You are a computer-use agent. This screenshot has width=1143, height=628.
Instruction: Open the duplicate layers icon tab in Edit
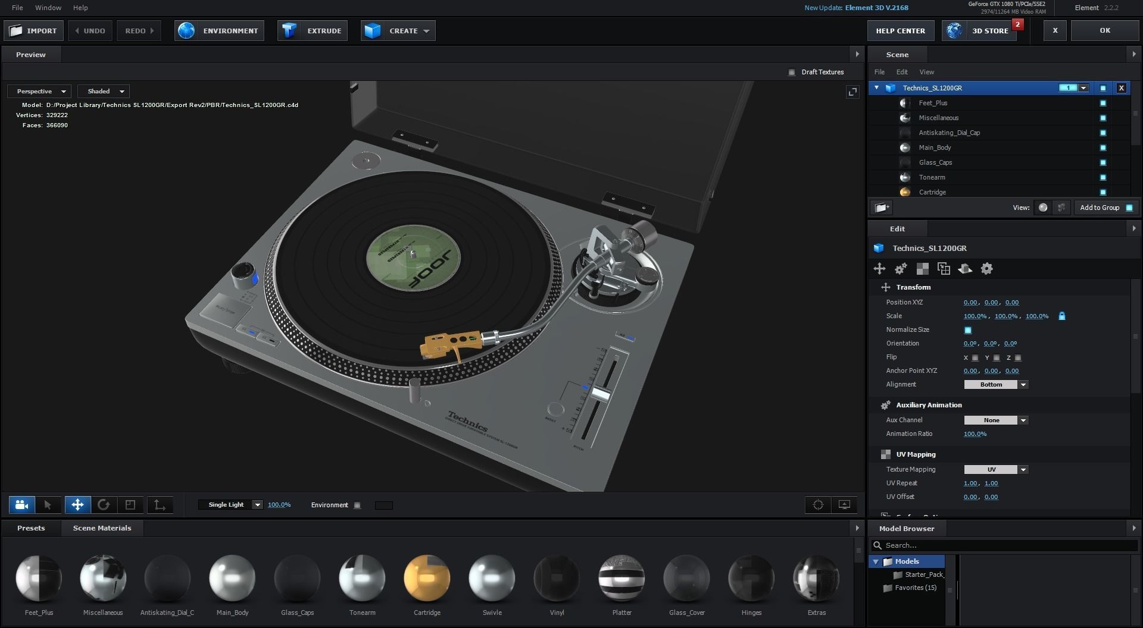[944, 269]
